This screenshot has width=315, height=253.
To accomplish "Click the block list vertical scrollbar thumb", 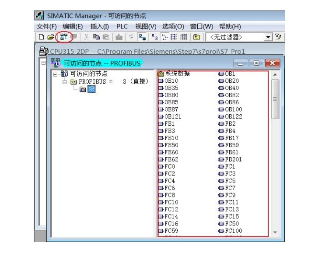I will click(x=275, y=99).
